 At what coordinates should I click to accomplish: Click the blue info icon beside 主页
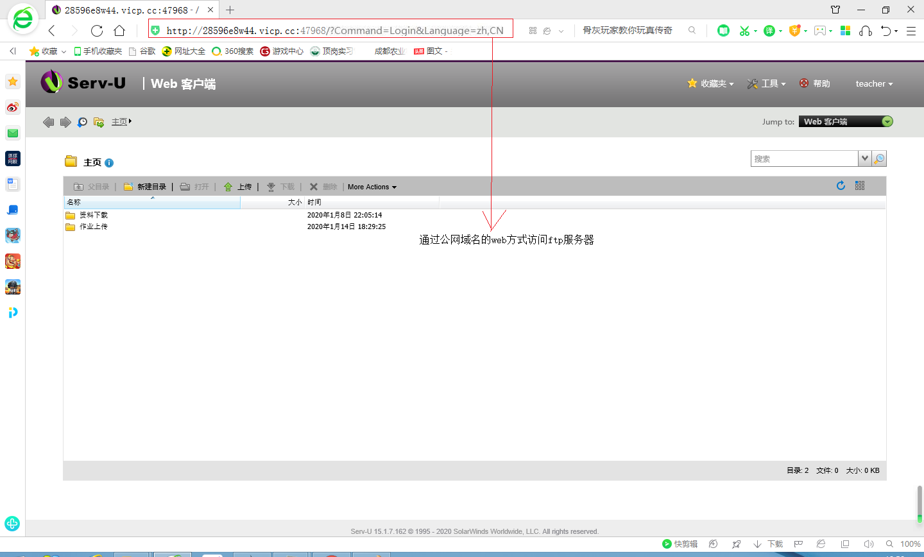pyautogui.click(x=109, y=163)
